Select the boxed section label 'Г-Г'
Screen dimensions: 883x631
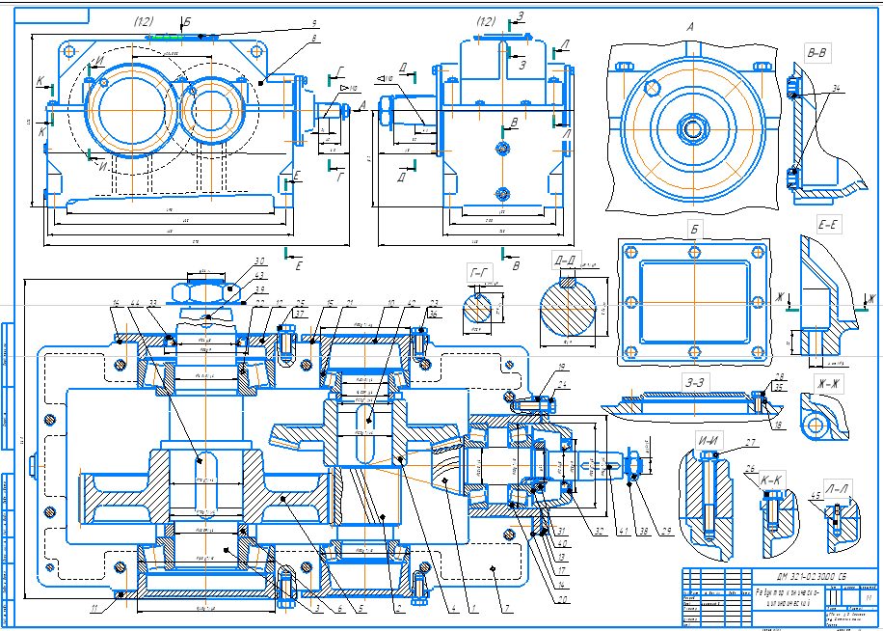tap(480, 273)
